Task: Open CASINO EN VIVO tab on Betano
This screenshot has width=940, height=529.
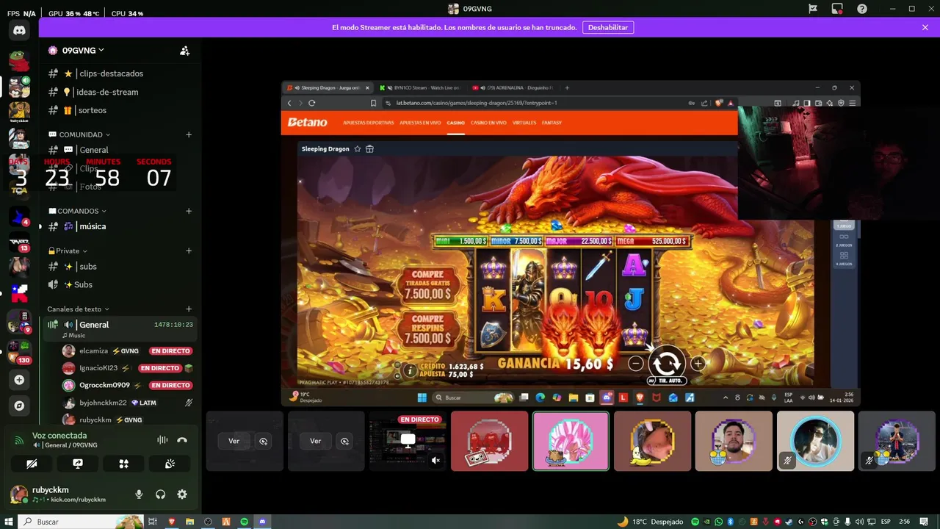Action: point(488,123)
